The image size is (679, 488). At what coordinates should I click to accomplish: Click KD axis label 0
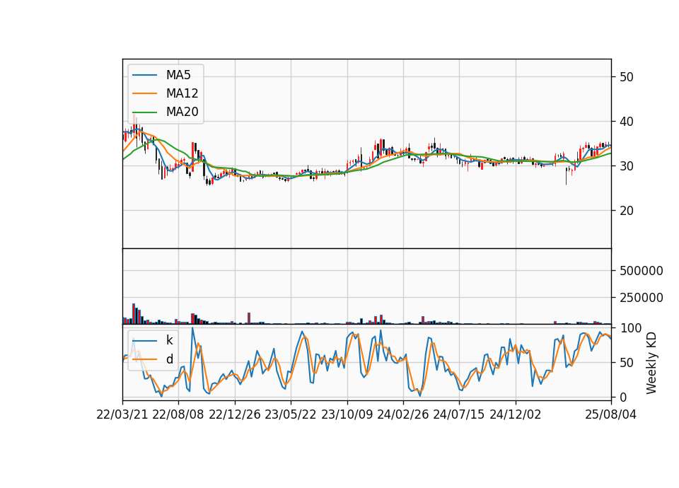point(623,397)
